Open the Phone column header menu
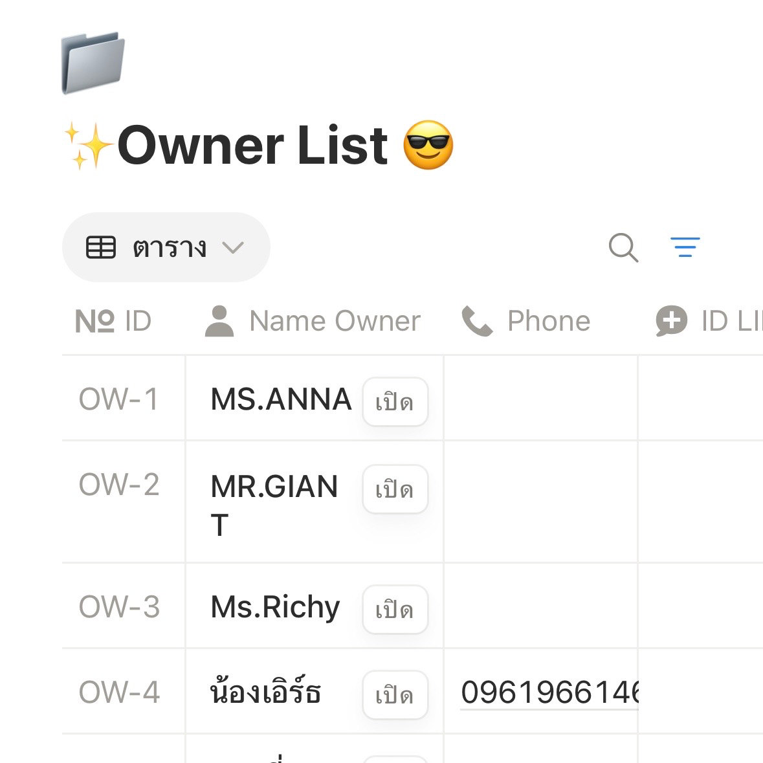Viewport: 763px width, 763px height. click(x=526, y=321)
